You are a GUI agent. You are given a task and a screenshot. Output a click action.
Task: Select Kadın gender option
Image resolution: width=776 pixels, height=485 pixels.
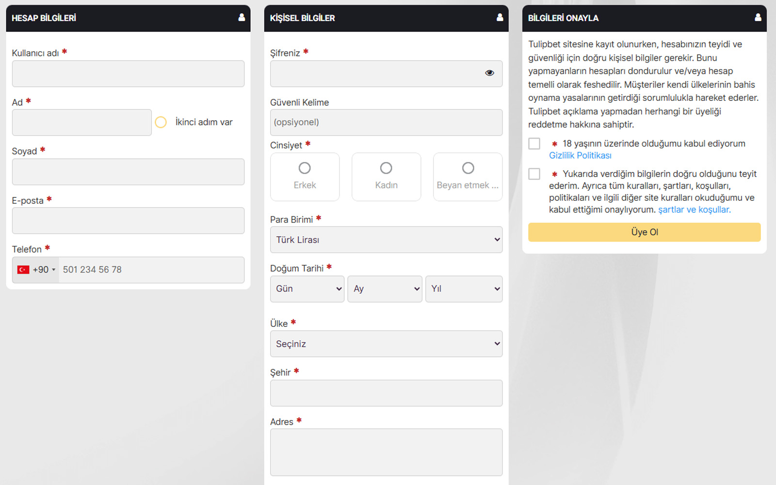pyautogui.click(x=386, y=168)
